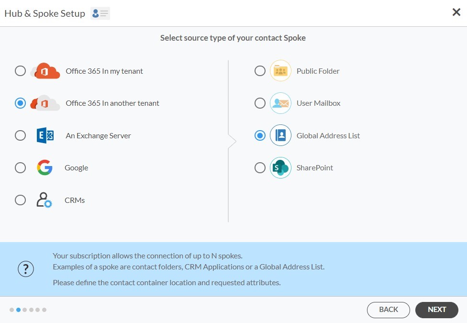Click the question mark help icon
467x323 pixels.
pos(26,269)
